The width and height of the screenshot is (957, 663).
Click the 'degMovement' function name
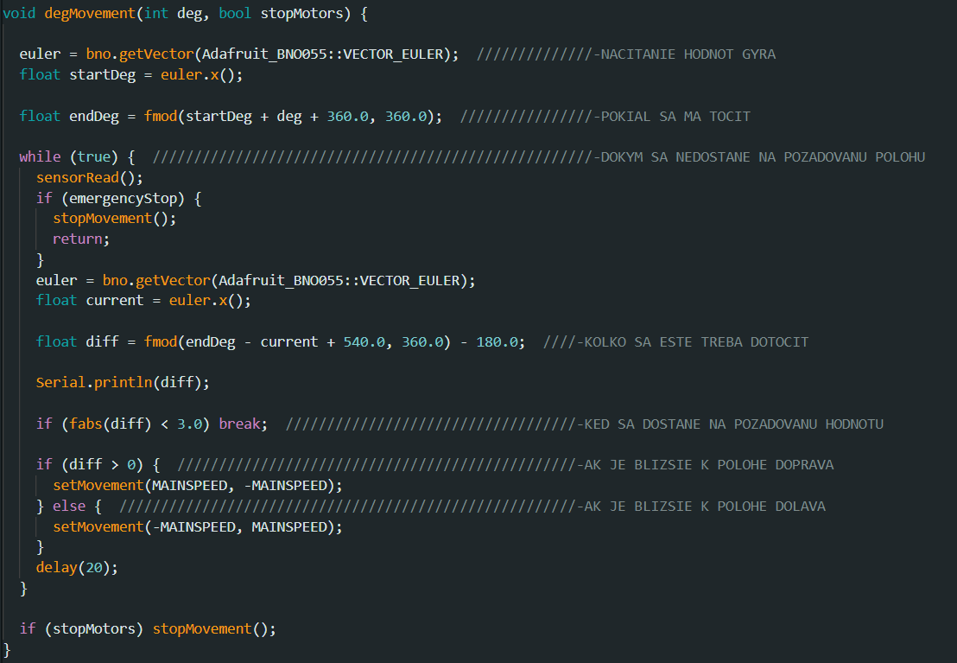pyautogui.click(x=90, y=13)
